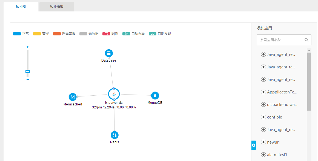Select the 拓扑图 tab
Viewport: 318px width, 161px height.
(x=21, y=7)
